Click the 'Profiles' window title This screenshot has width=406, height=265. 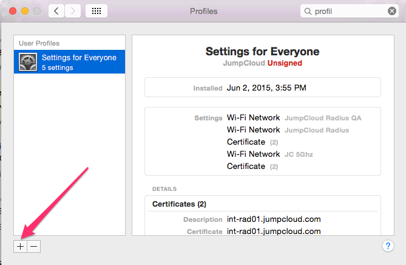click(203, 11)
